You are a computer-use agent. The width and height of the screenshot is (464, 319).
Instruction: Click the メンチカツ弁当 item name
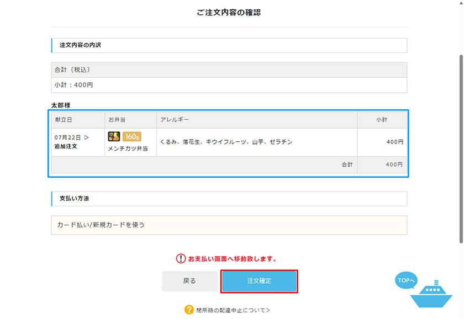point(128,148)
